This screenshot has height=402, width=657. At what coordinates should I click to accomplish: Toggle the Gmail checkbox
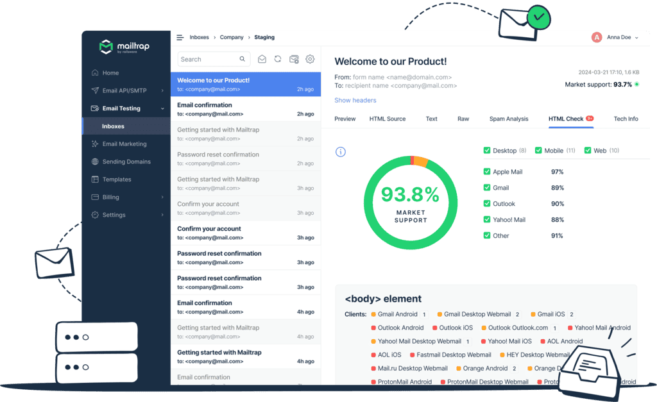coord(487,188)
